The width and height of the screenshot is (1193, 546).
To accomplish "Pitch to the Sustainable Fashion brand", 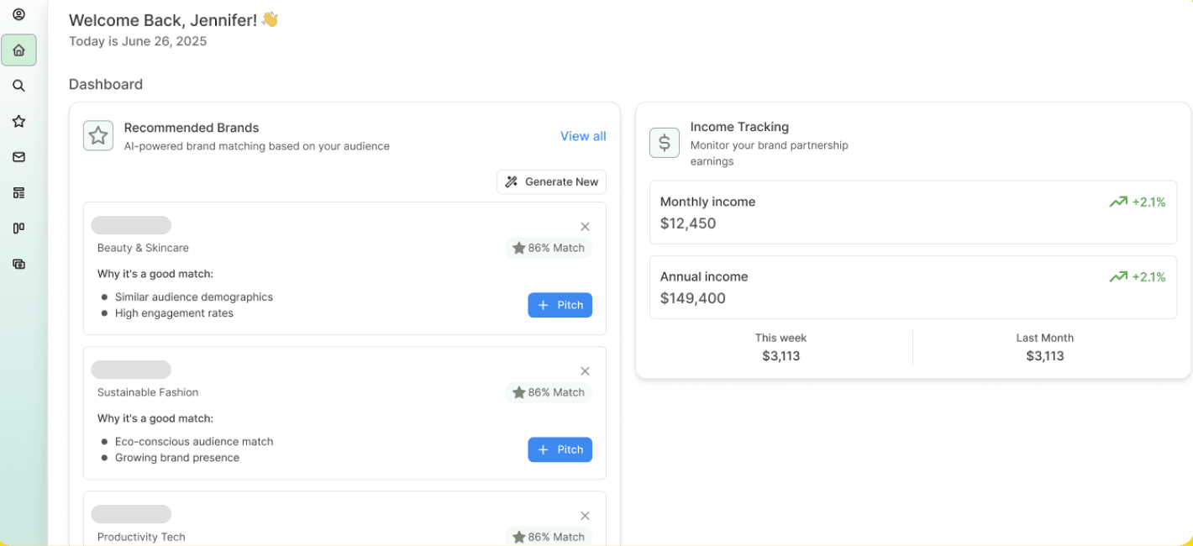I will 560,449.
